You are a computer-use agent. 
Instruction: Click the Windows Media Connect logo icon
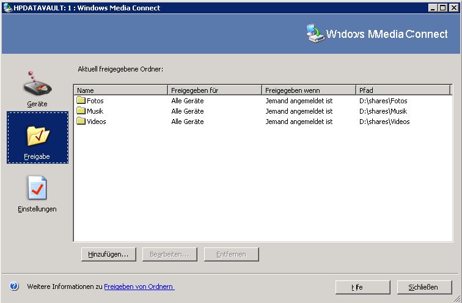pos(315,33)
